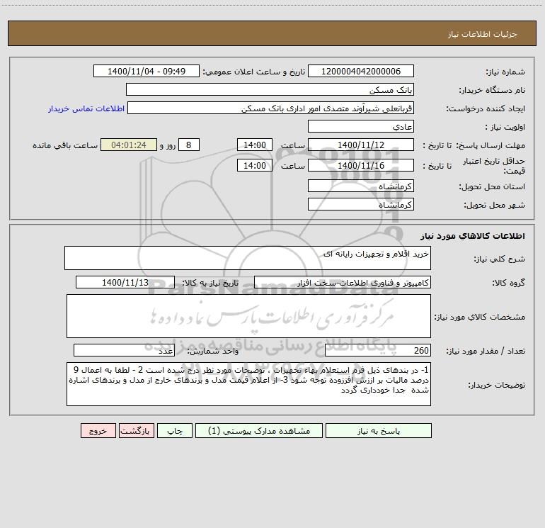Click the price validity date 1400/11/16
The image size is (545, 528).
point(361,165)
